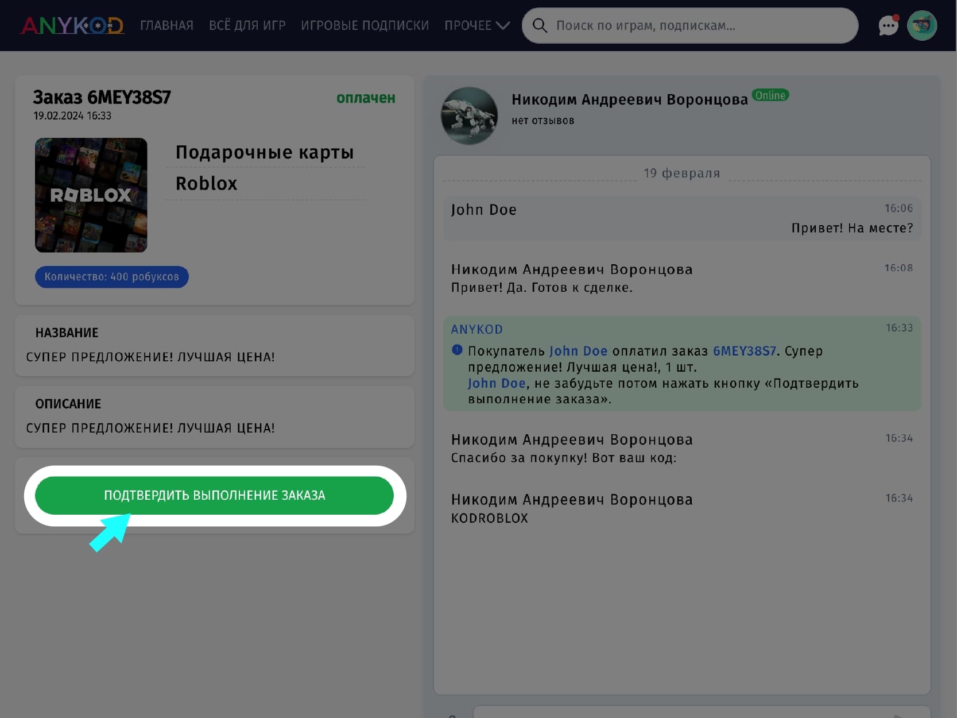The width and height of the screenshot is (957, 718).
Task: Click Roblox game name text
Action: point(207,183)
